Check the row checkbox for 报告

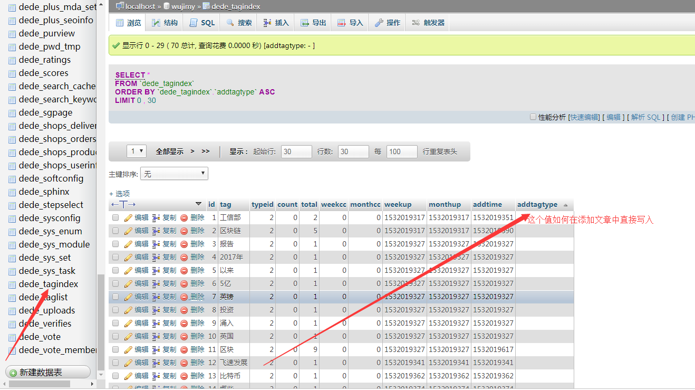[x=115, y=244]
